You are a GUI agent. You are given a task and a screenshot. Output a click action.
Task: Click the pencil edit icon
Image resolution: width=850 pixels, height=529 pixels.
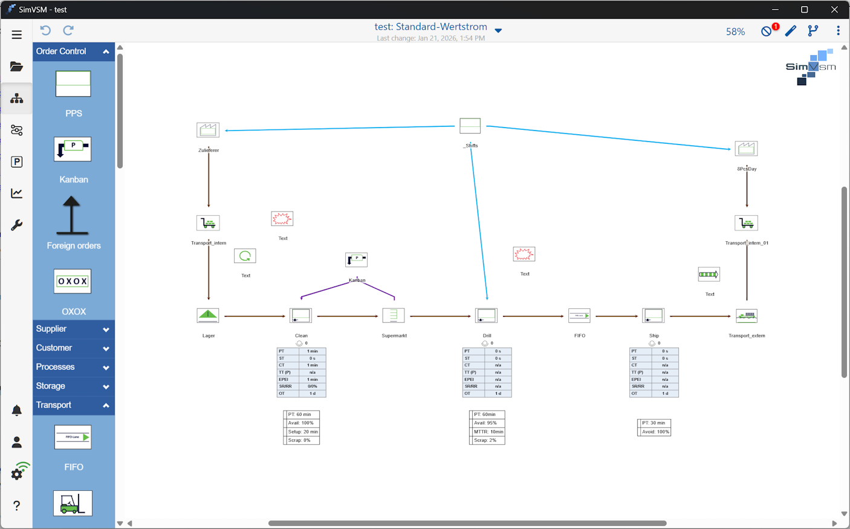click(x=790, y=31)
